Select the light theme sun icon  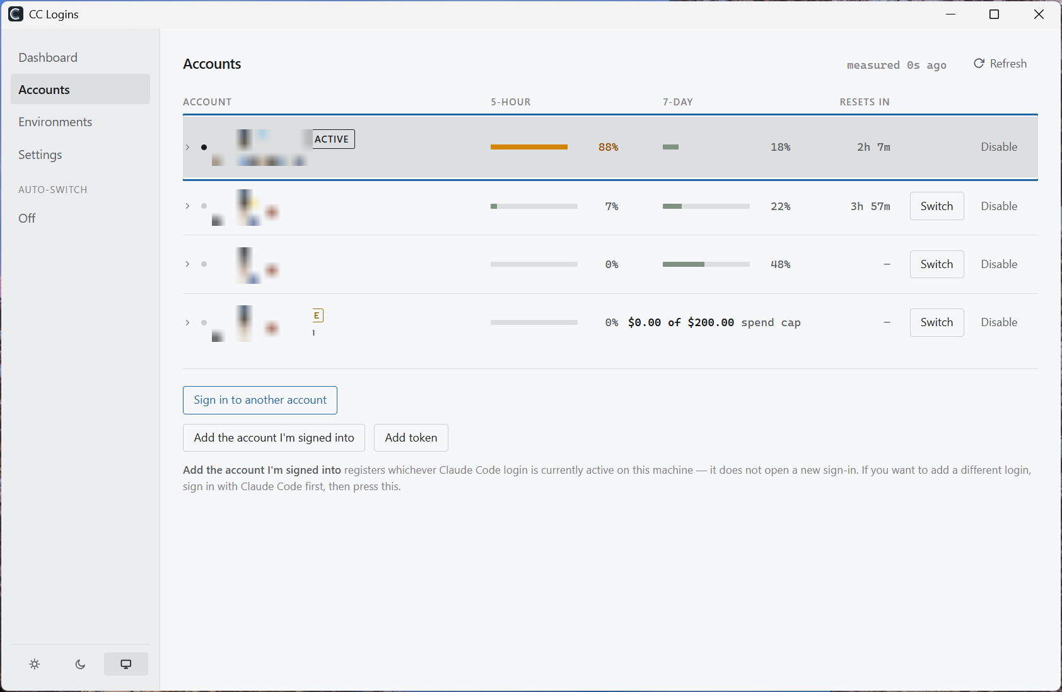point(35,664)
